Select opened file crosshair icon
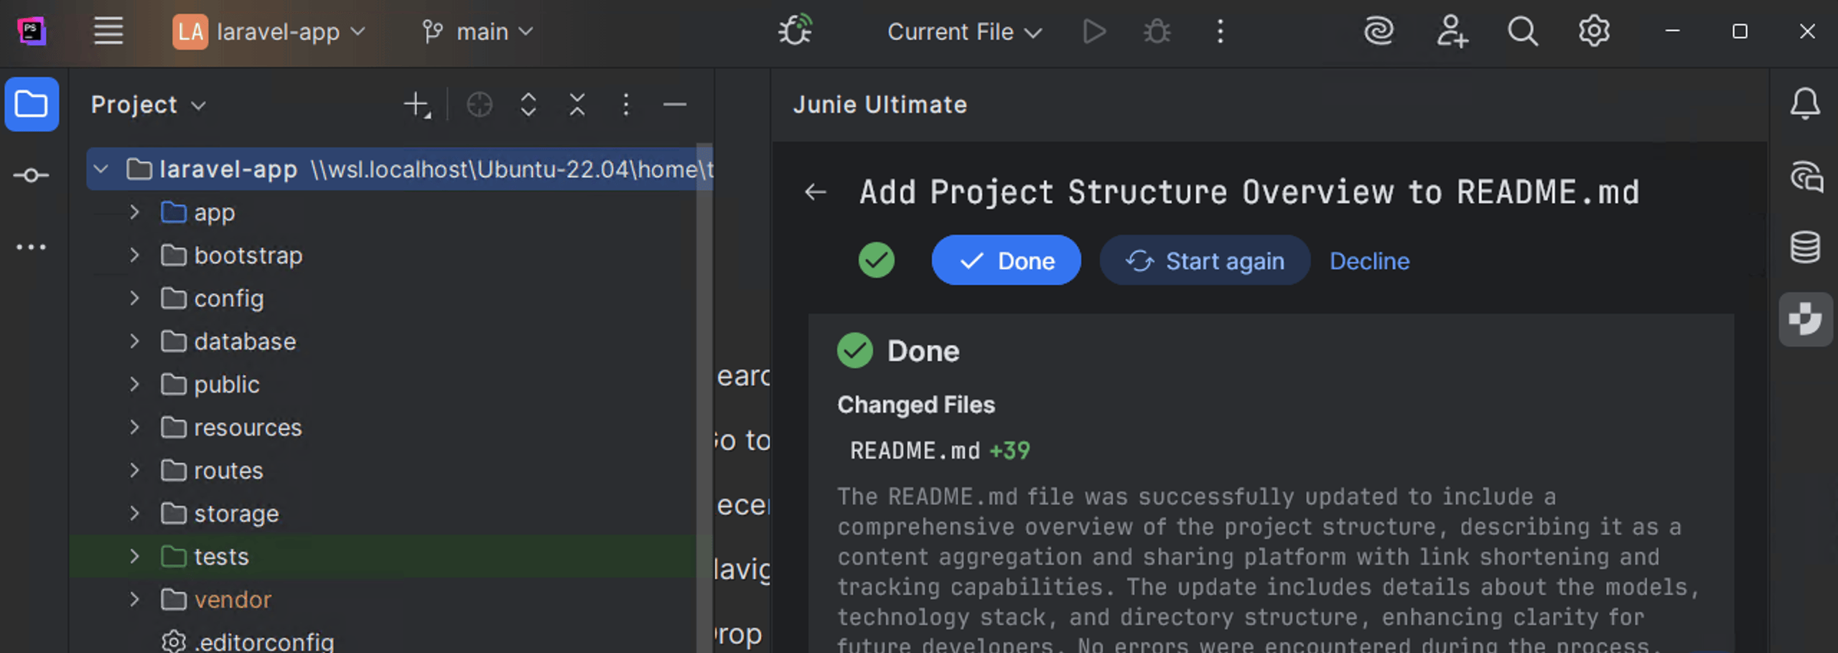Image resolution: width=1838 pixels, height=653 pixels. coord(479,105)
